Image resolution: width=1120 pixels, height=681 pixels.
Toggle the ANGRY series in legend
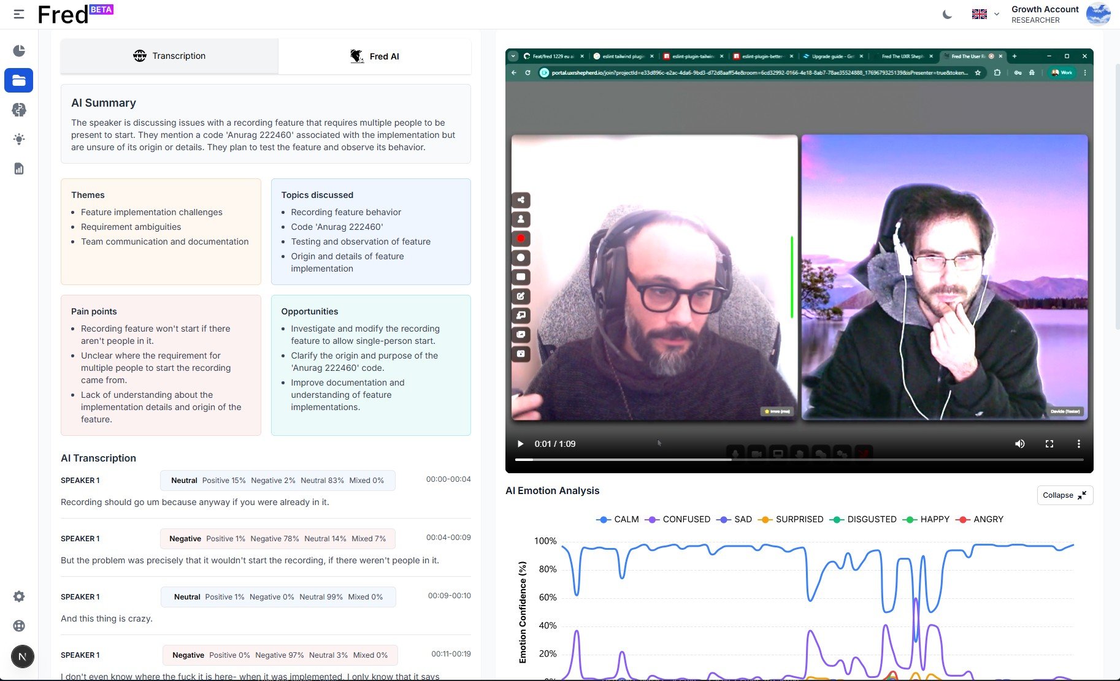coord(980,519)
